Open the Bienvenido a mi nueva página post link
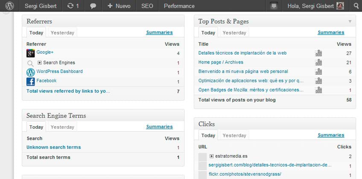Image resolution: width=362 pixels, height=179 pixels. pos(243,72)
